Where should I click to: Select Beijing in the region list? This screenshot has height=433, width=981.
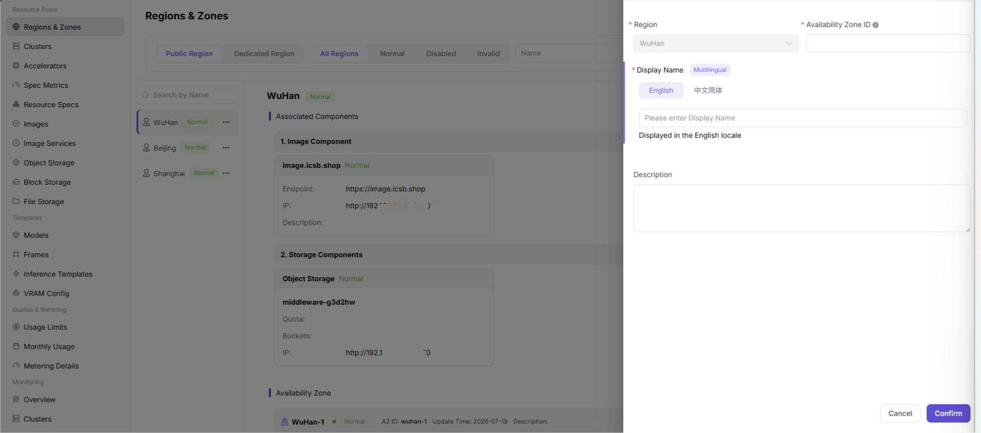pos(187,148)
